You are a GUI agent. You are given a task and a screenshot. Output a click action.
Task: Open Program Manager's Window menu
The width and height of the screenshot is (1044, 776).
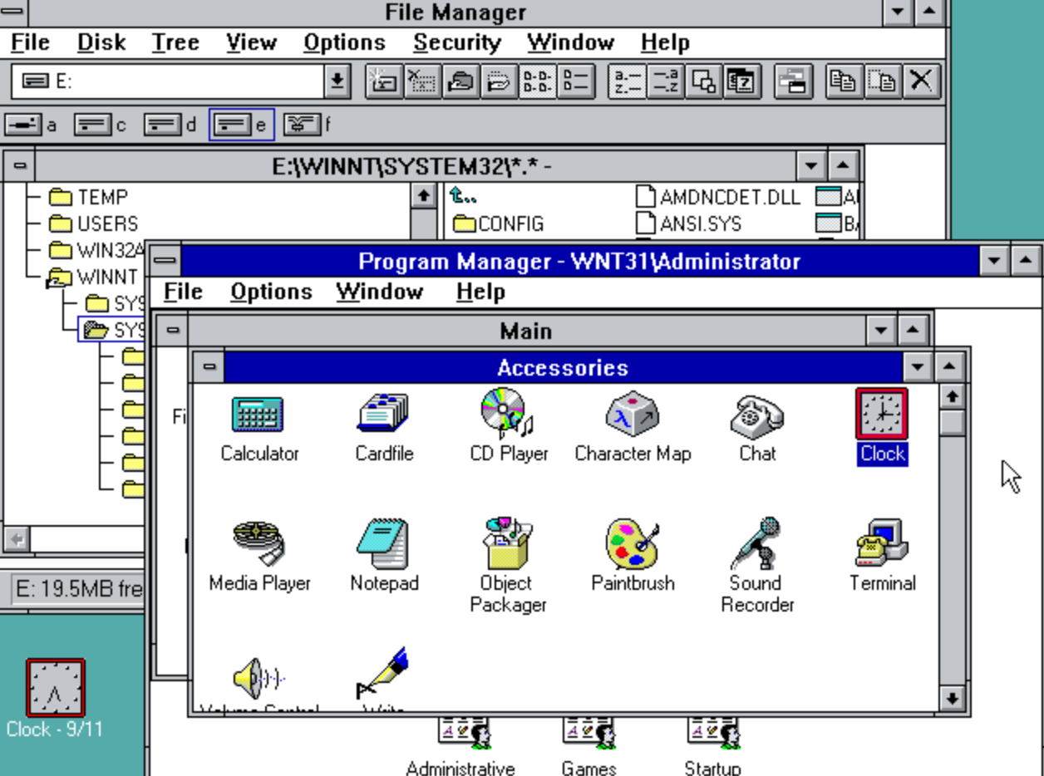click(379, 292)
